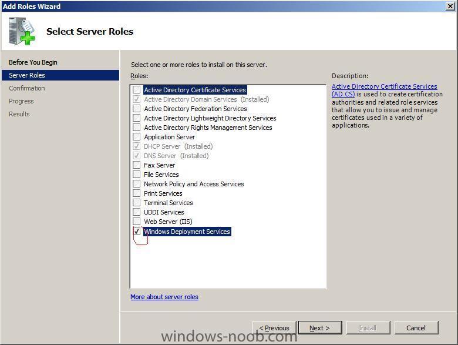
Task: Select the Print Services role label
Action: point(163,193)
